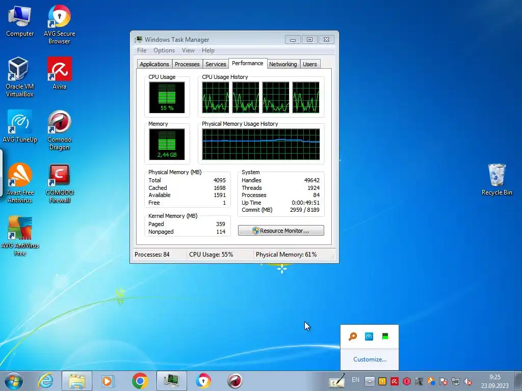Select the Performance tab
522x391 pixels.
point(247,63)
